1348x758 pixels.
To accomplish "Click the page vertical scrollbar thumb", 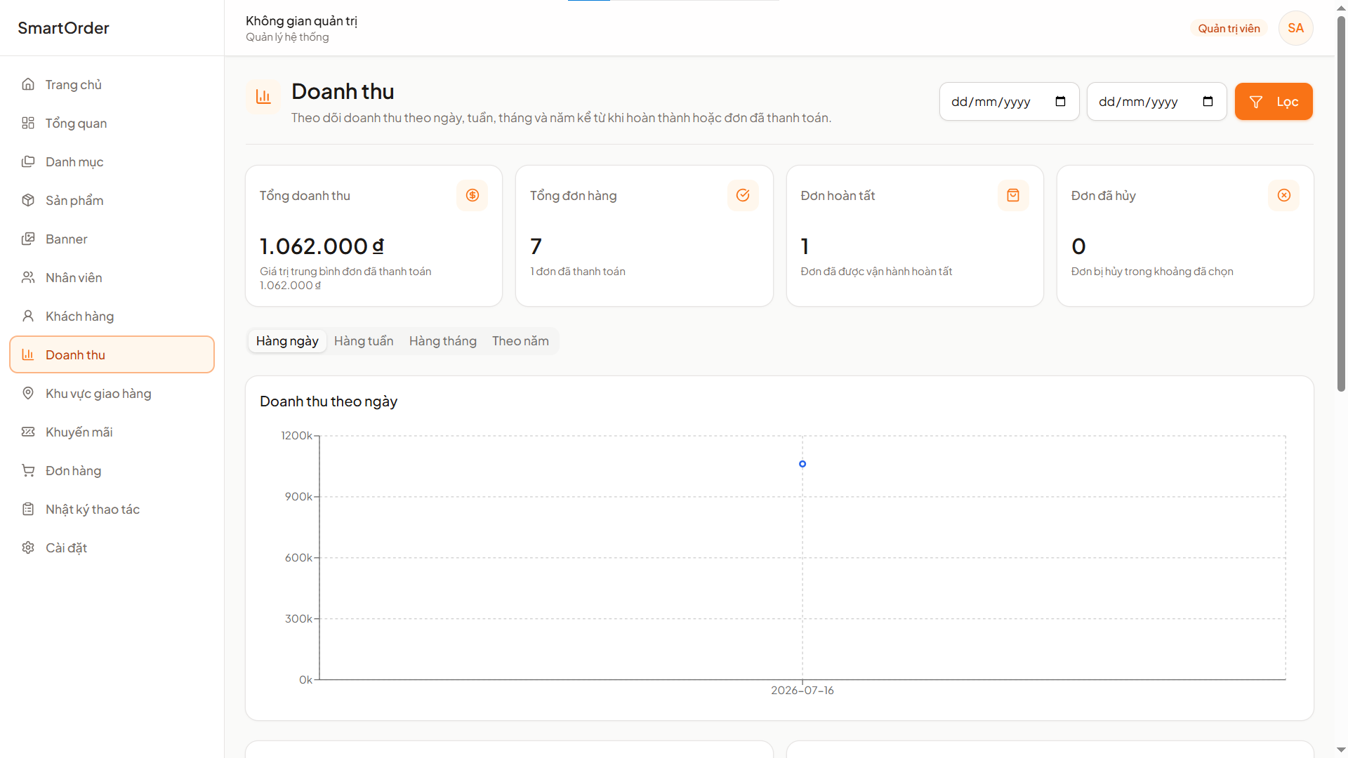I will click(1341, 204).
